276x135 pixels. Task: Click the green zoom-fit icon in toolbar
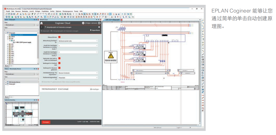click(x=60, y=14)
